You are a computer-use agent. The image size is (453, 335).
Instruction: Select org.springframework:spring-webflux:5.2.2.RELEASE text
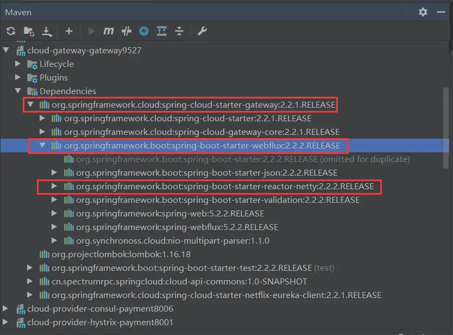click(x=177, y=227)
